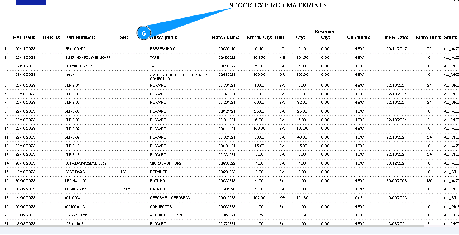
Task: Click the SN column header
Action: pyautogui.click(x=124, y=38)
